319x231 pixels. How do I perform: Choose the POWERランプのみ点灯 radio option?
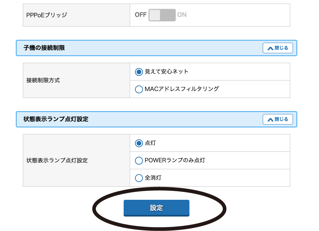[139, 160]
